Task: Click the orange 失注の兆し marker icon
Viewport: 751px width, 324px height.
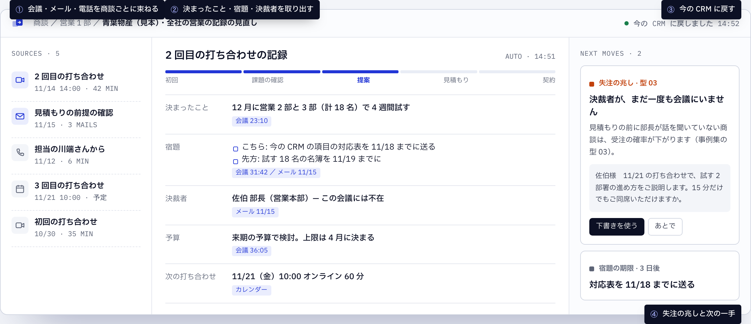Action: tap(592, 84)
